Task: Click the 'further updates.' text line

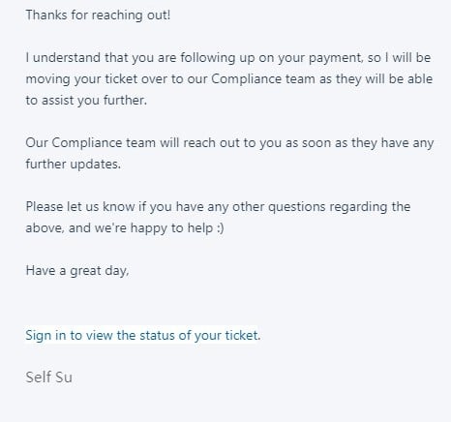Action: pyautogui.click(x=73, y=165)
